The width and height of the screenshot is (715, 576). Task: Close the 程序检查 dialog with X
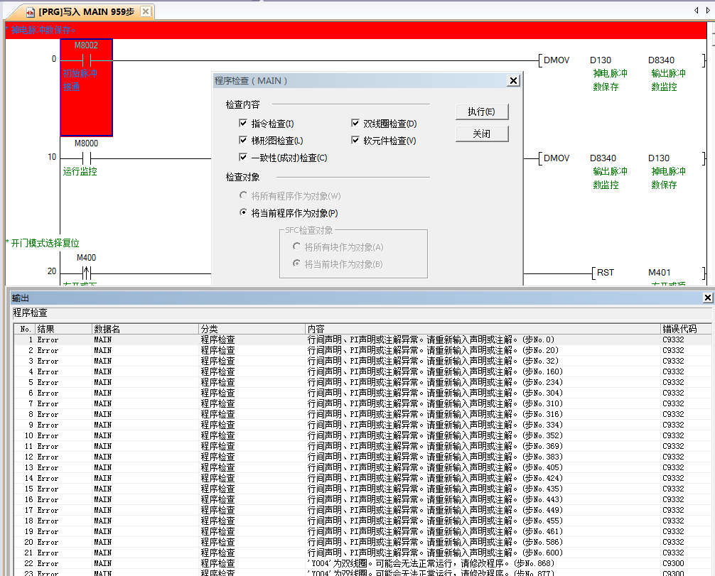coord(513,81)
